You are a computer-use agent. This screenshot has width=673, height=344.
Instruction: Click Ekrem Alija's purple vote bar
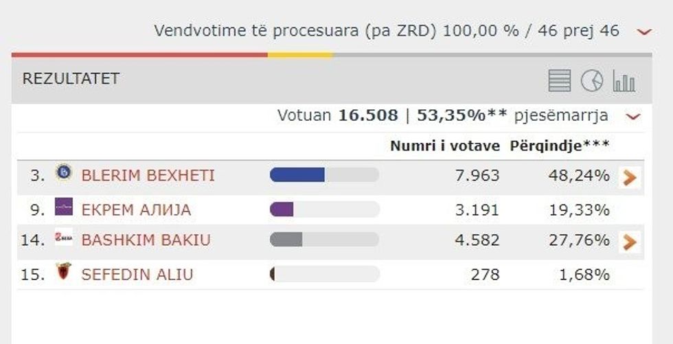pyautogui.click(x=282, y=209)
